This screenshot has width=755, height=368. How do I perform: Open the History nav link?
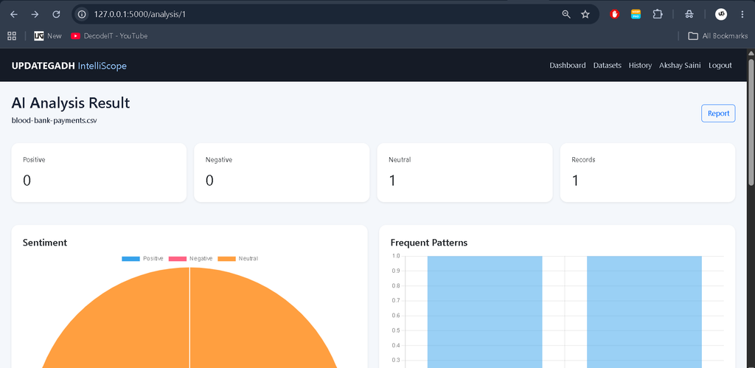pos(640,66)
